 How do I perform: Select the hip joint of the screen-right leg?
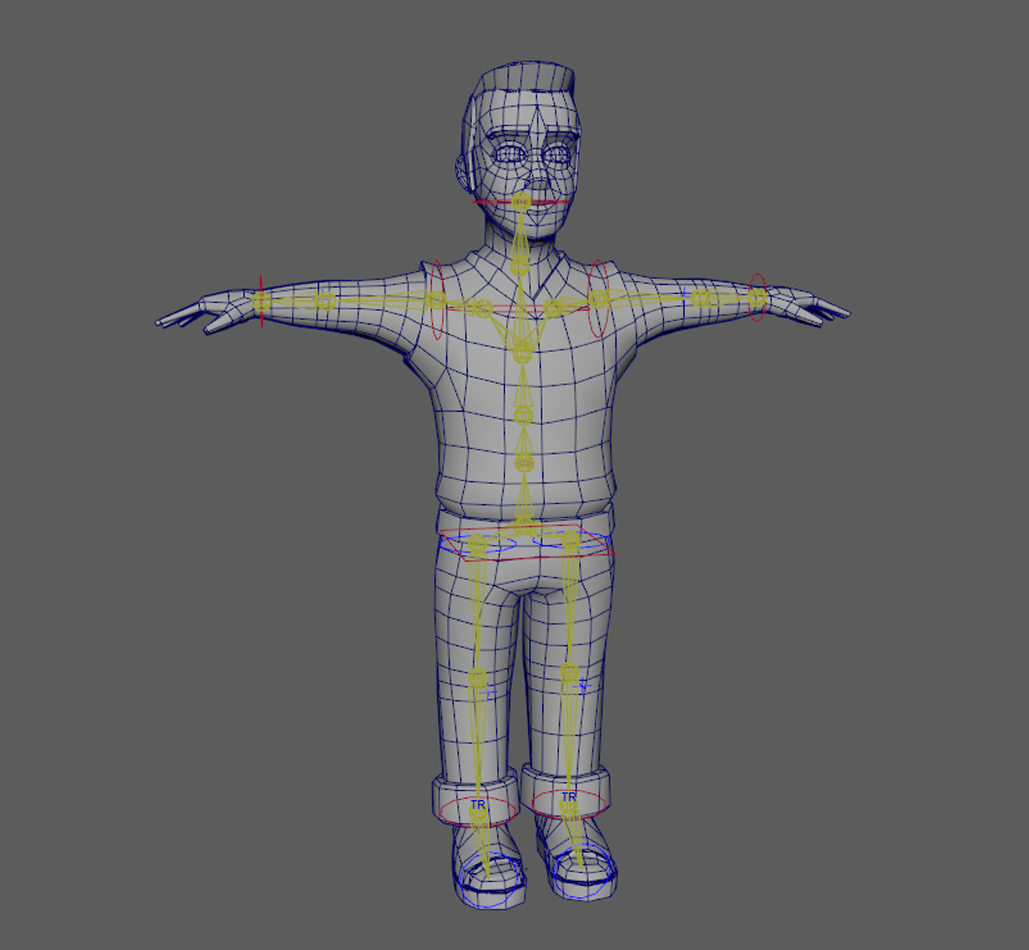tap(570, 540)
